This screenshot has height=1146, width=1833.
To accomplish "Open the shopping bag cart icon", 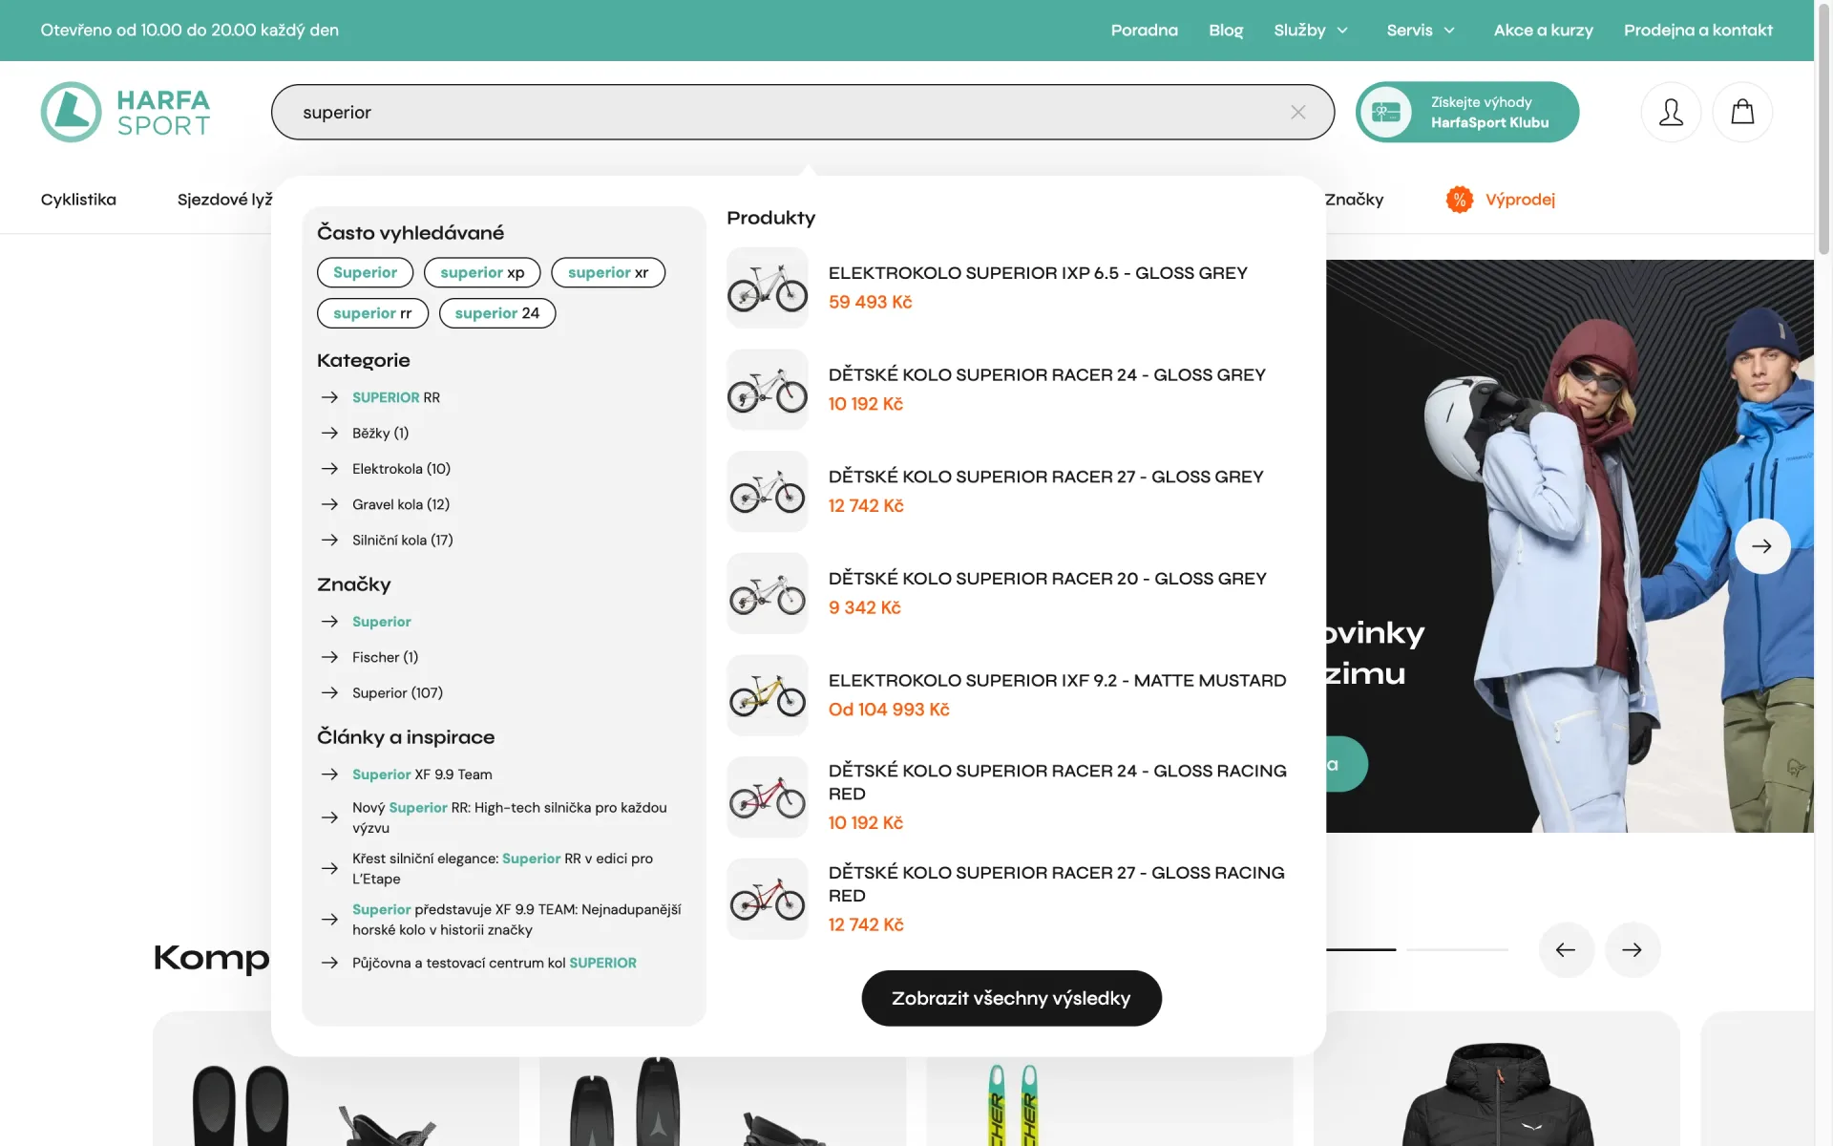I will click(x=1742, y=112).
